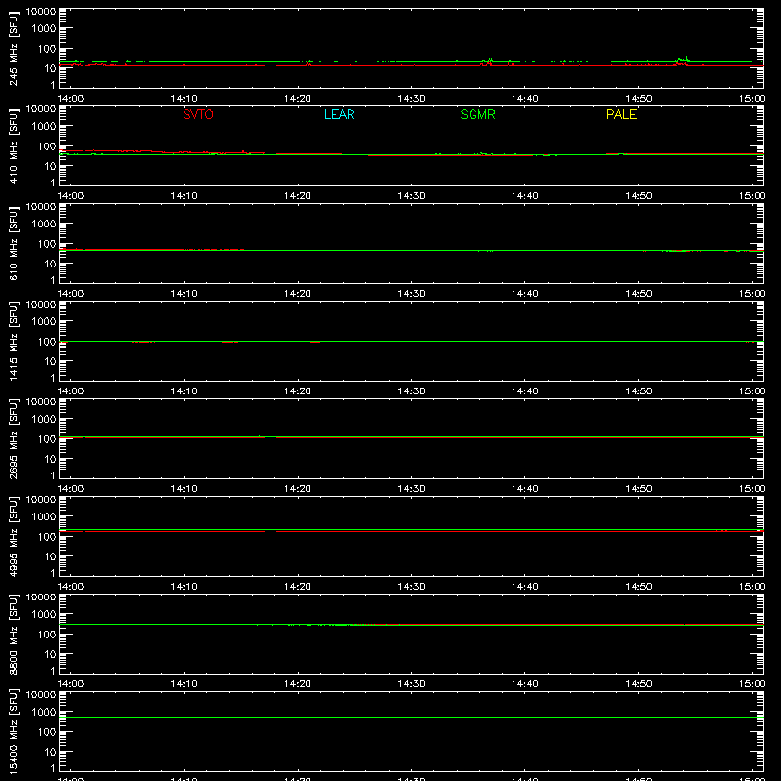
Task: Click the 10 tick of the 1415 MHz plot
Action: 50,361
